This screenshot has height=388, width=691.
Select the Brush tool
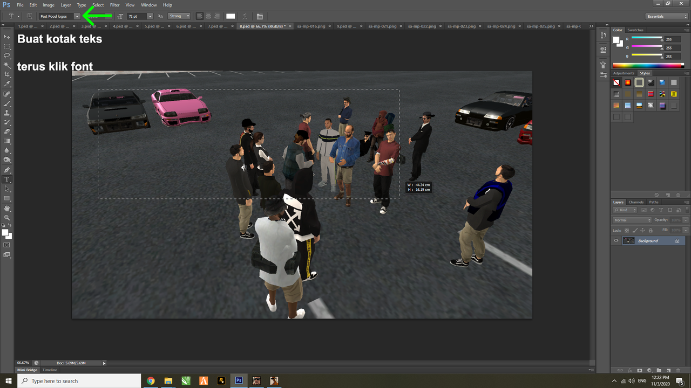7,103
